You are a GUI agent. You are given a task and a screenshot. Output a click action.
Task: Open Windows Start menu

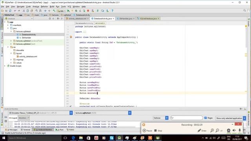click(x=4, y=138)
